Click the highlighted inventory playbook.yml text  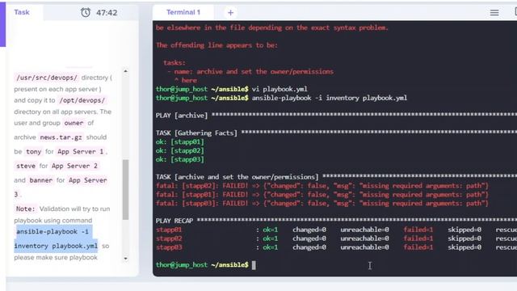pos(56,246)
